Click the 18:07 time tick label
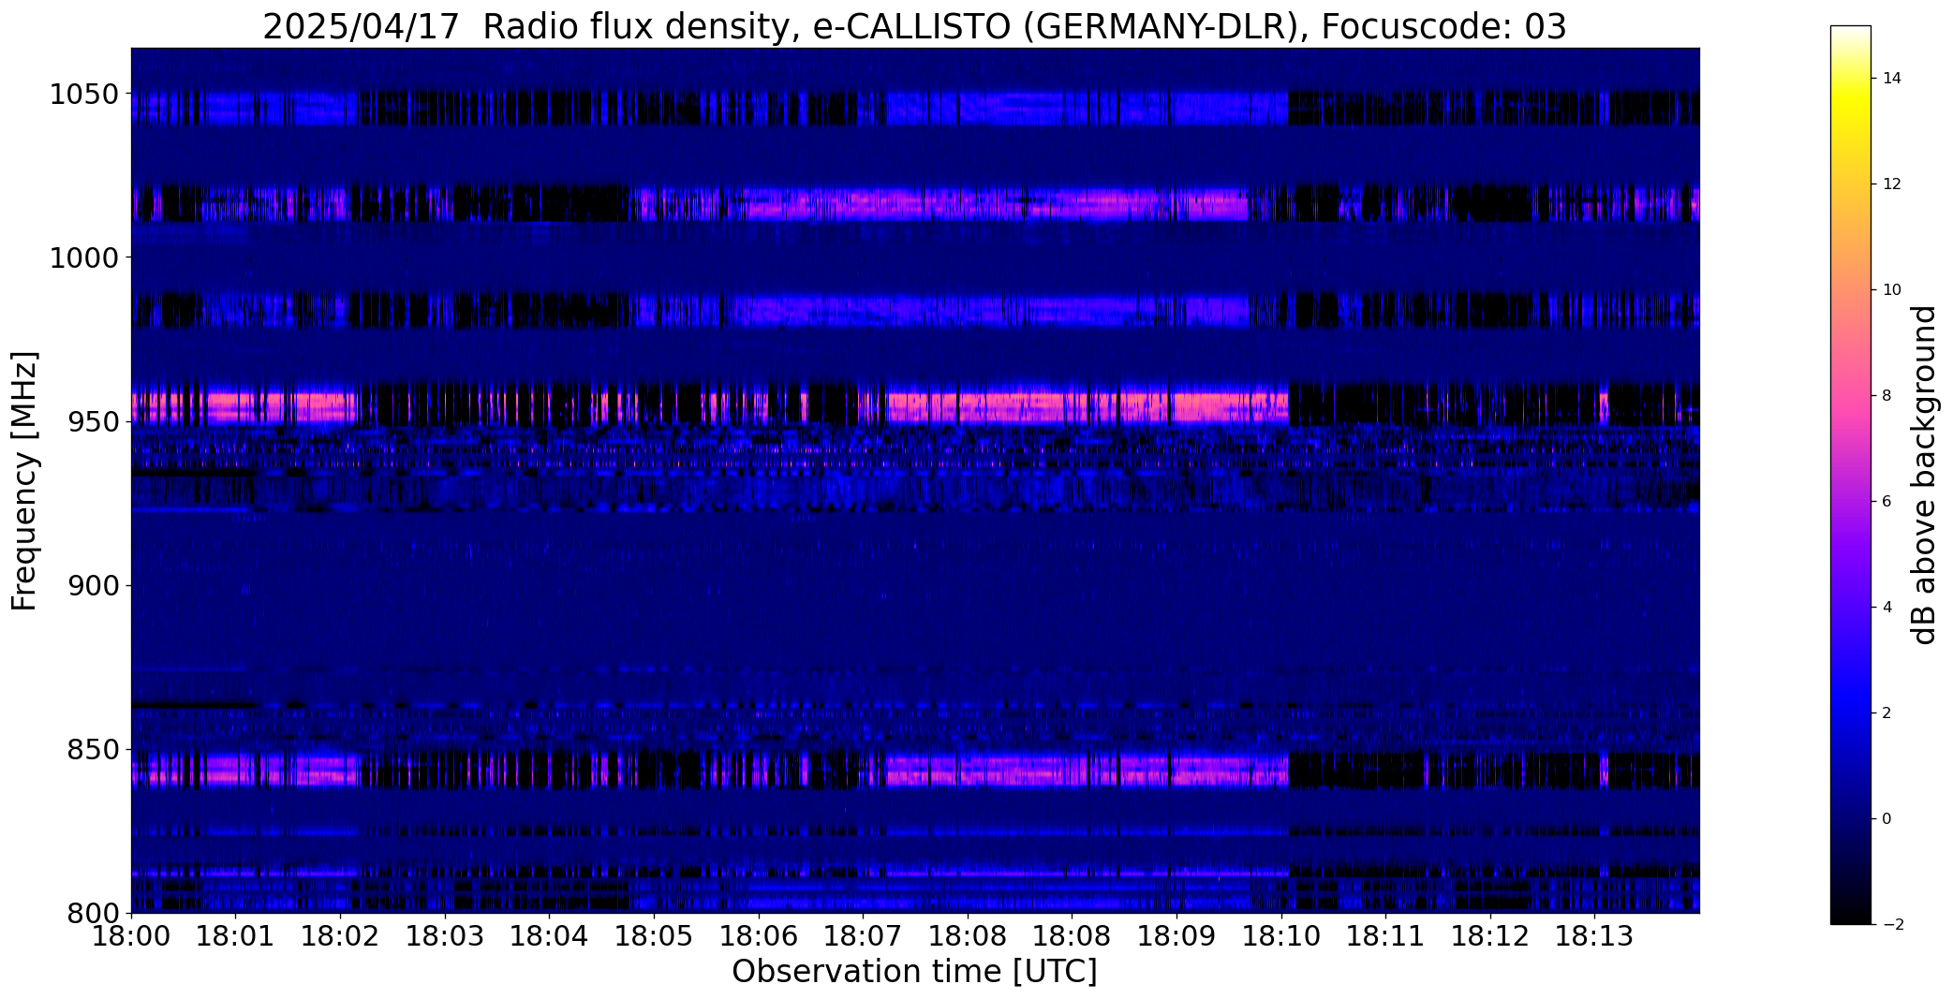1953x999 pixels. 863,935
